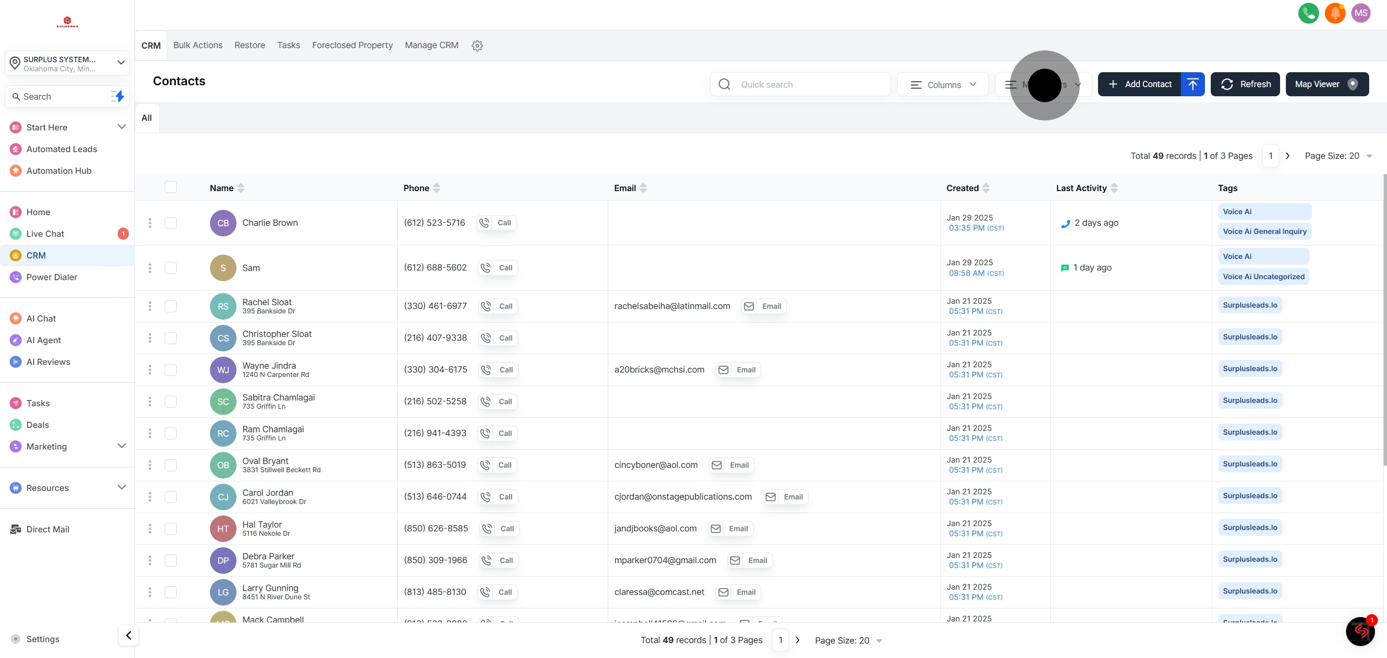Open the Foreclosed Property tab
Image resolution: width=1387 pixels, height=658 pixels.
[352, 45]
